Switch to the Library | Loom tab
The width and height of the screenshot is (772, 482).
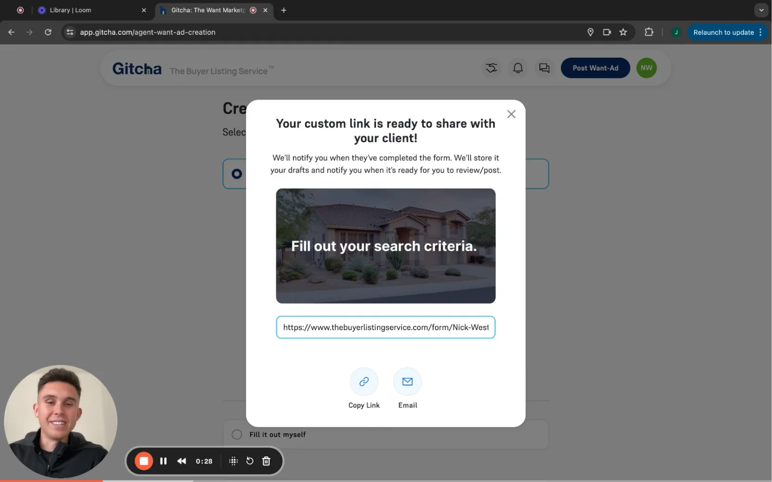click(92, 10)
